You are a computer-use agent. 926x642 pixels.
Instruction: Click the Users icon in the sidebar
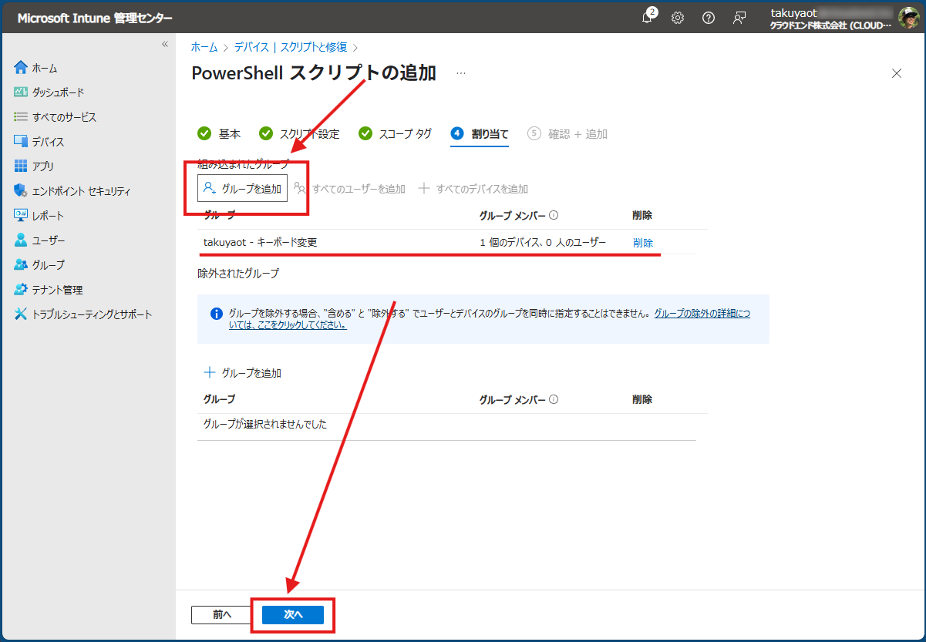click(21, 240)
